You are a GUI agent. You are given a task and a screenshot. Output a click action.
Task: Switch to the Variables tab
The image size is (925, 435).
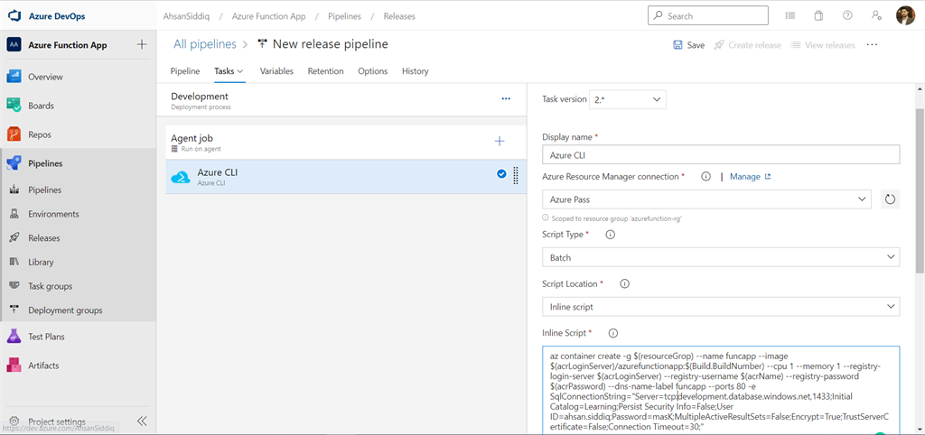point(276,71)
